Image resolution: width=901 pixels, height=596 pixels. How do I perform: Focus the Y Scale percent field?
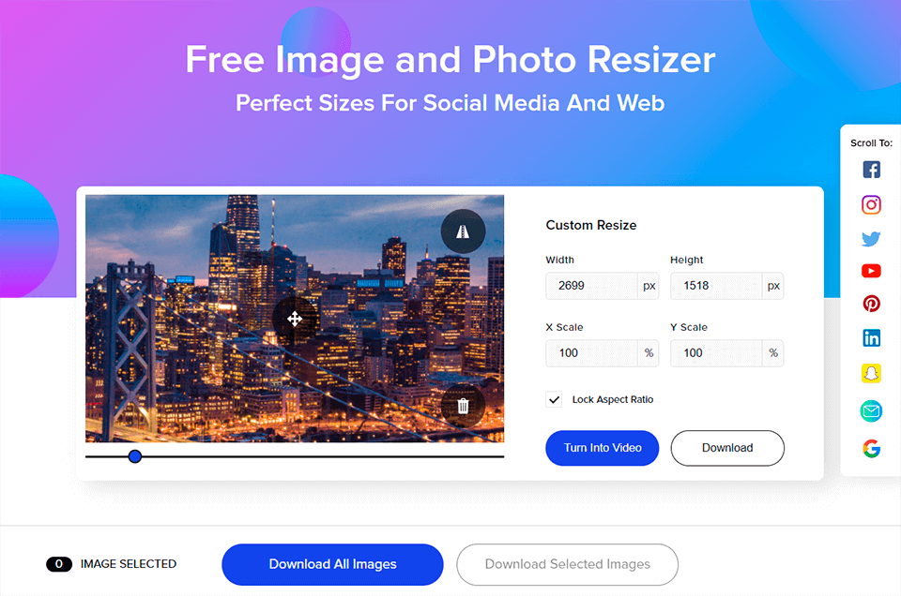pyautogui.click(x=716, y=352)
